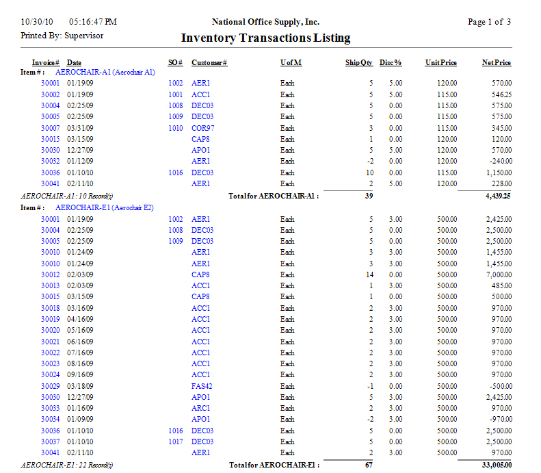541x473 pixels.
Task: Open sales order 1017
Action: tap(176, 442)
